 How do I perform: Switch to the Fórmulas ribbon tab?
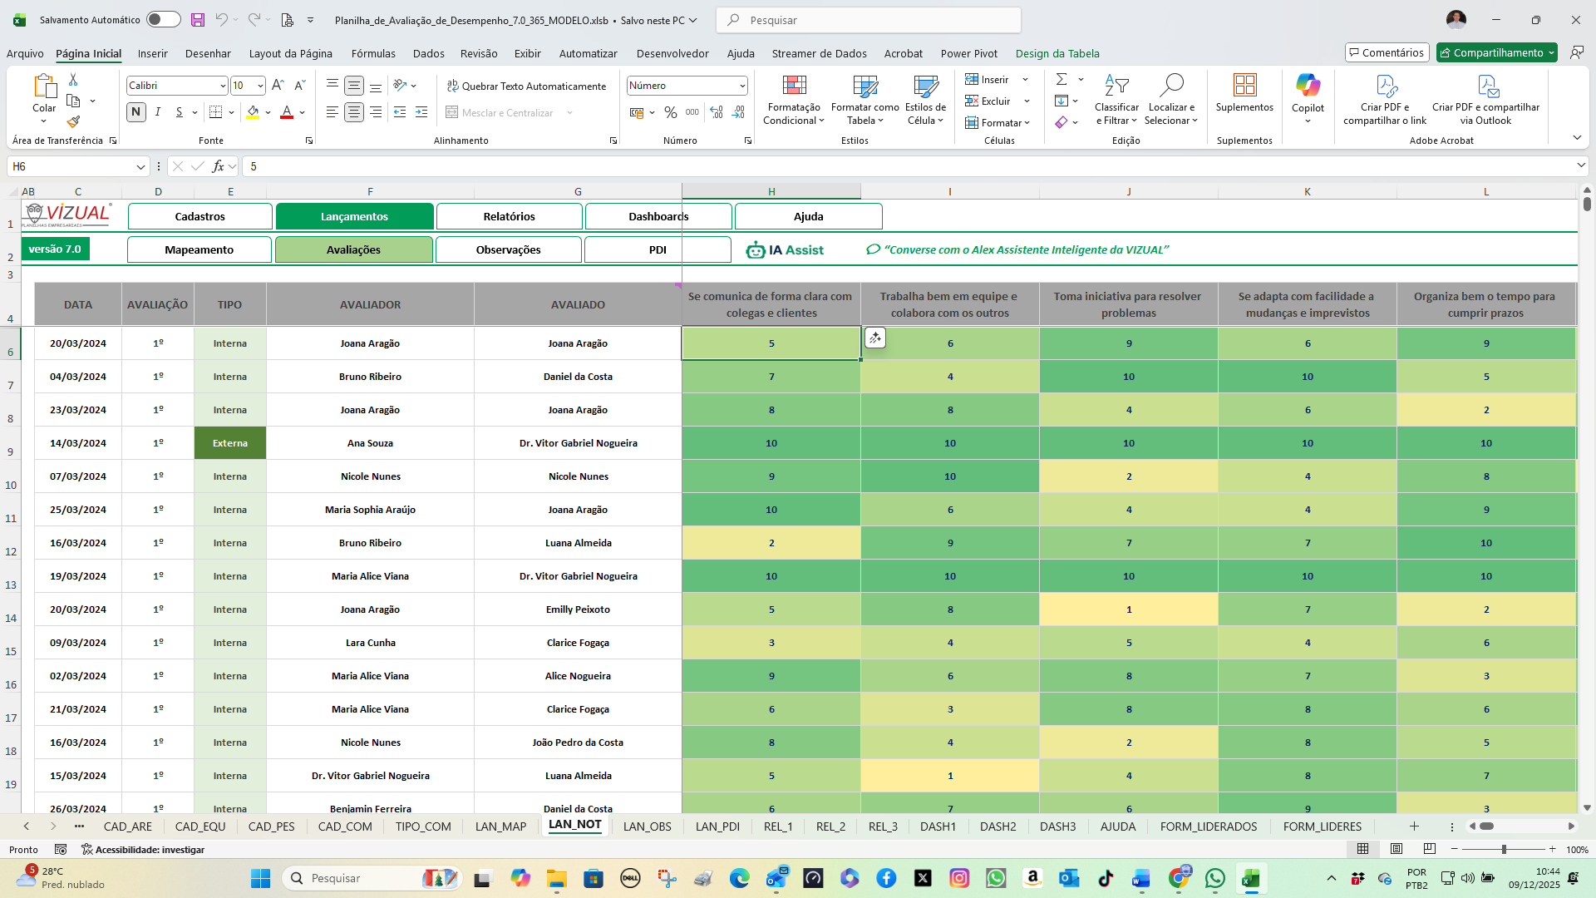pos(373,53)
